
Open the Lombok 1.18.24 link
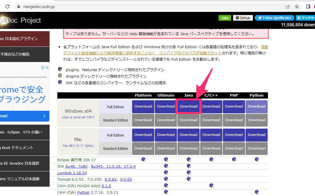coord(72,173)
